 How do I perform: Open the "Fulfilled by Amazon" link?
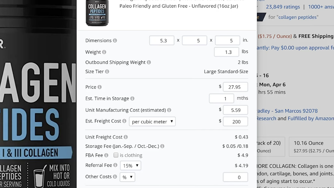coord(311,119)
